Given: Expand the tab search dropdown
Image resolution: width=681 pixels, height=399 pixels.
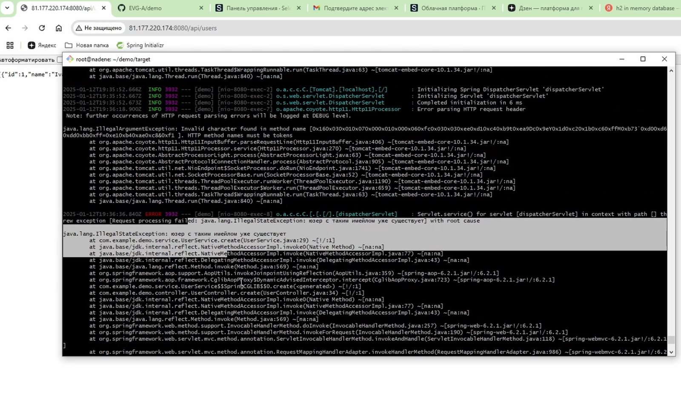Looking at the screenshot, I should (7, 8).
